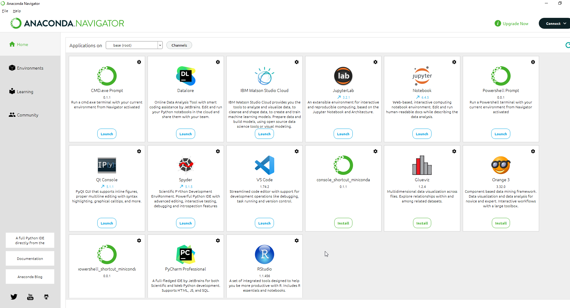Viewport: 570px width, 308px height.
Task: Click Notebook update version 6.4.5
Action: [422, 97]
